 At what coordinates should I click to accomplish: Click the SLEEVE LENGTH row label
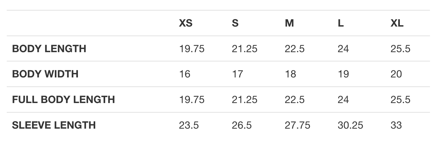pos(54,125)
